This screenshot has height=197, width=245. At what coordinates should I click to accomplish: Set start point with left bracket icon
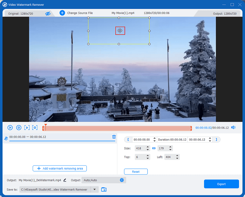tap(128, 139)
